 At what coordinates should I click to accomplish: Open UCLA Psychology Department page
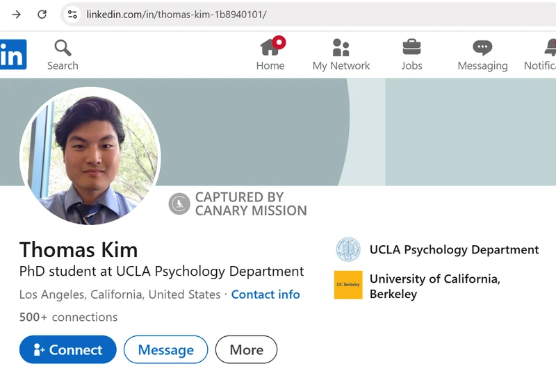(455, 249)
